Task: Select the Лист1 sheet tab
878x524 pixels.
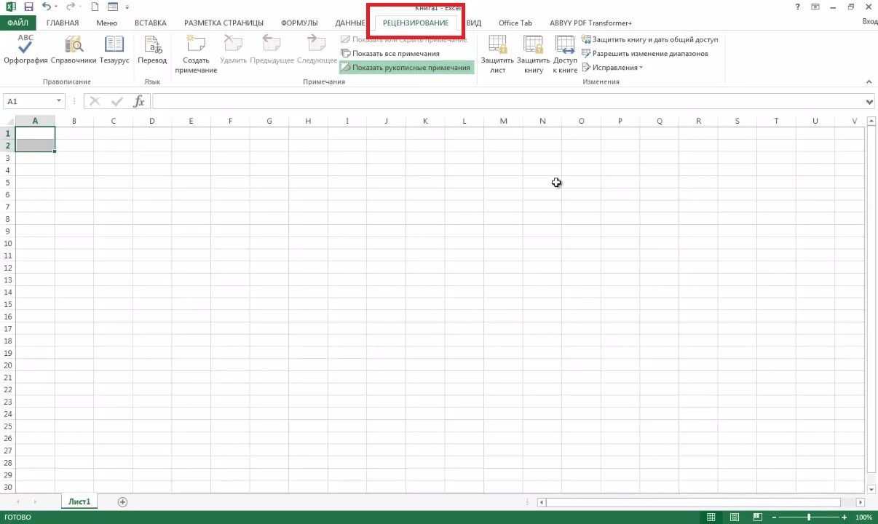Action: pos(79,501)
